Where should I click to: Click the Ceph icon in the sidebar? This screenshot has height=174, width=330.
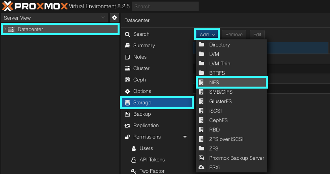[127, 80]
